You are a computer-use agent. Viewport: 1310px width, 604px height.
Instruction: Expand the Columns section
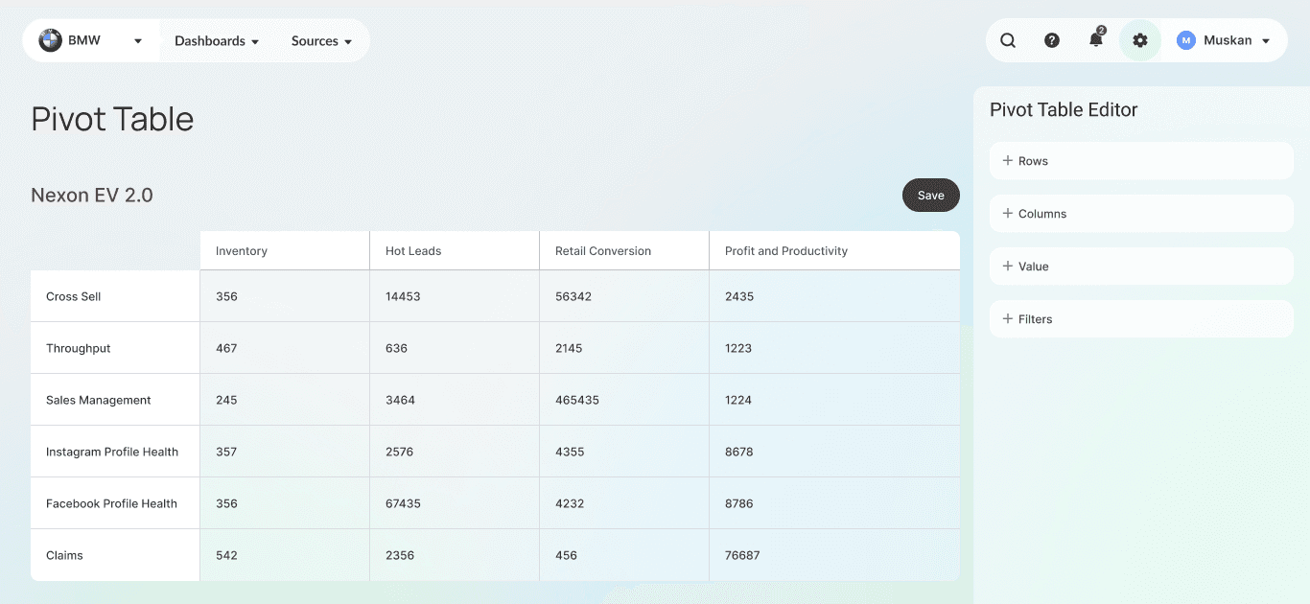1141,214
